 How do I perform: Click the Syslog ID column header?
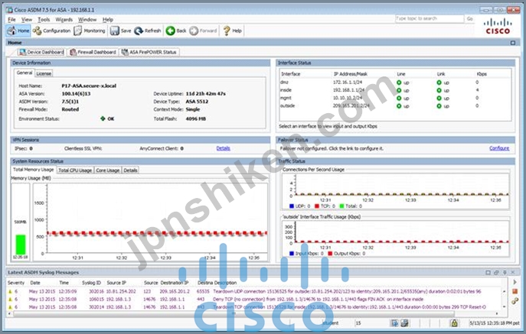(91, 283)
